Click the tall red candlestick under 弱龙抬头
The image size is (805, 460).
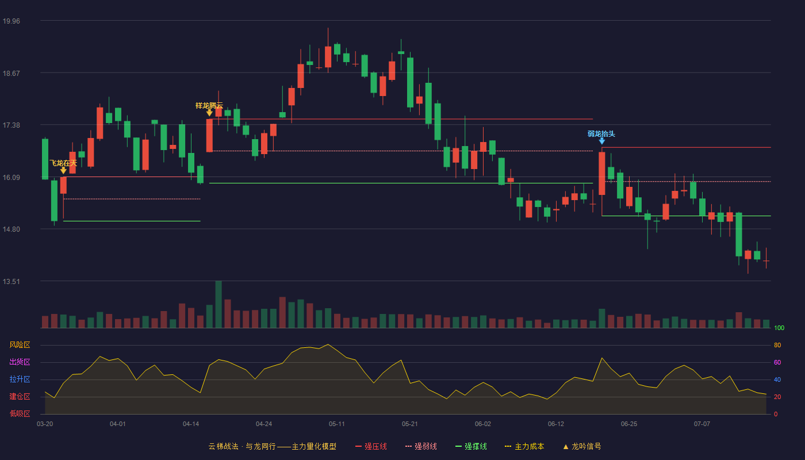pyautogui.click(x=601, y=174)
